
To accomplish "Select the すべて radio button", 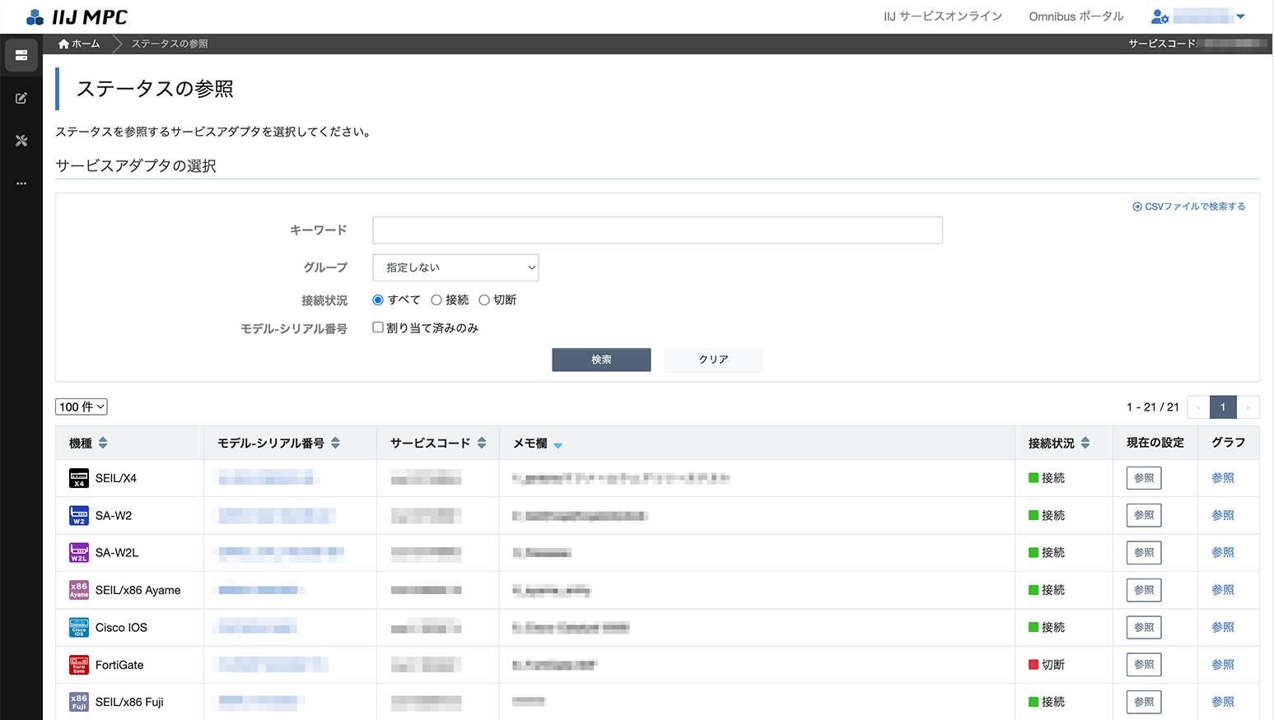I will 378,300.
